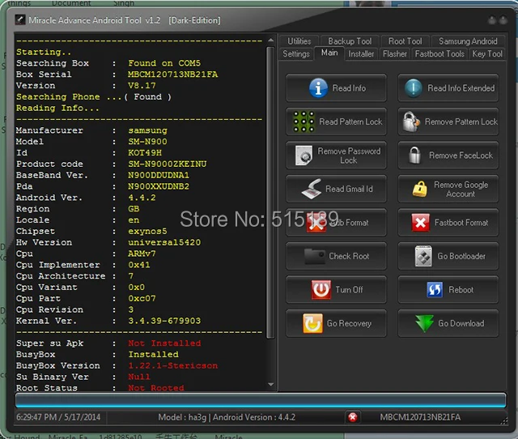Click the Read Info Extended exclamation icon
The height and width of the screenshot is (439, 518).
tap(413, 88)
